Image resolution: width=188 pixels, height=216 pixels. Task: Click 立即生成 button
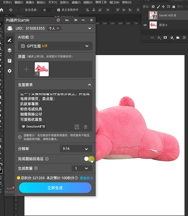tap(55, 188)
